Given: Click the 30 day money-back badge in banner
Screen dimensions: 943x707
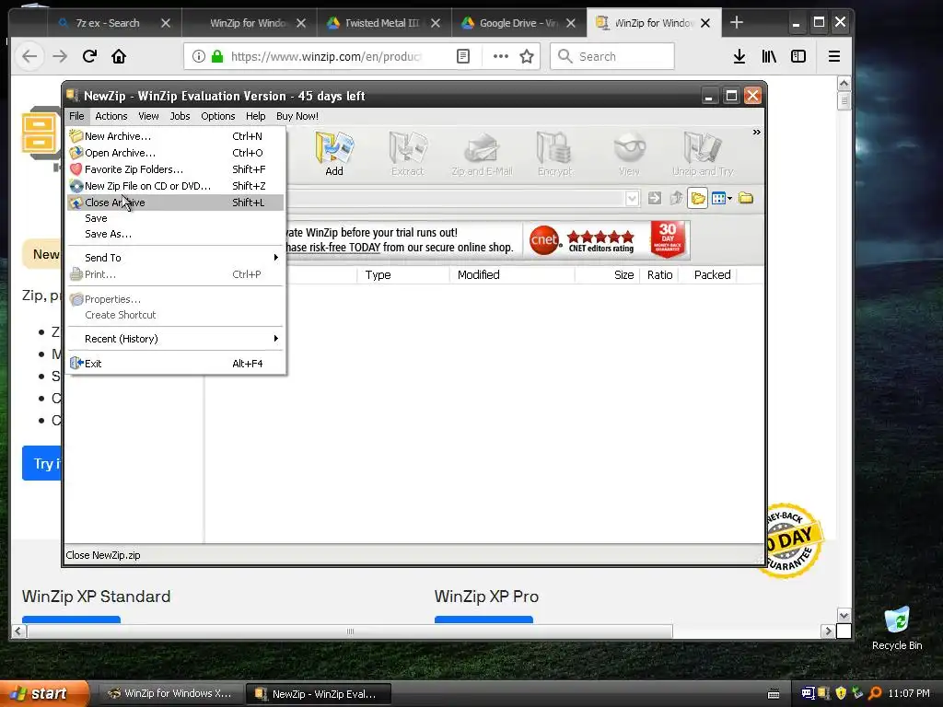Looking at the screenshot, I should point(668,239).
